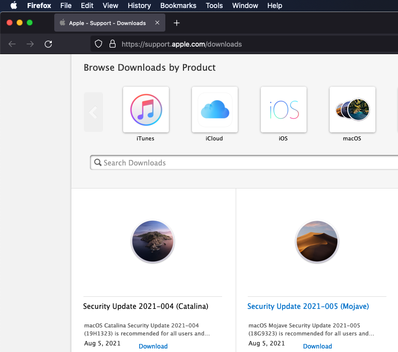Go forward to next page
This screenshot has width=398, height=352.
pos(30,44)
